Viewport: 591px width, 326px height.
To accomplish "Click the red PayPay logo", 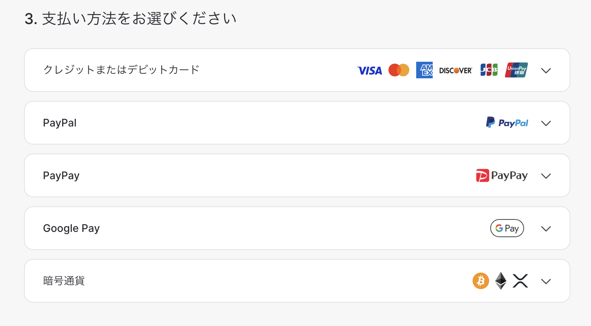I will [x=502, y=175].
